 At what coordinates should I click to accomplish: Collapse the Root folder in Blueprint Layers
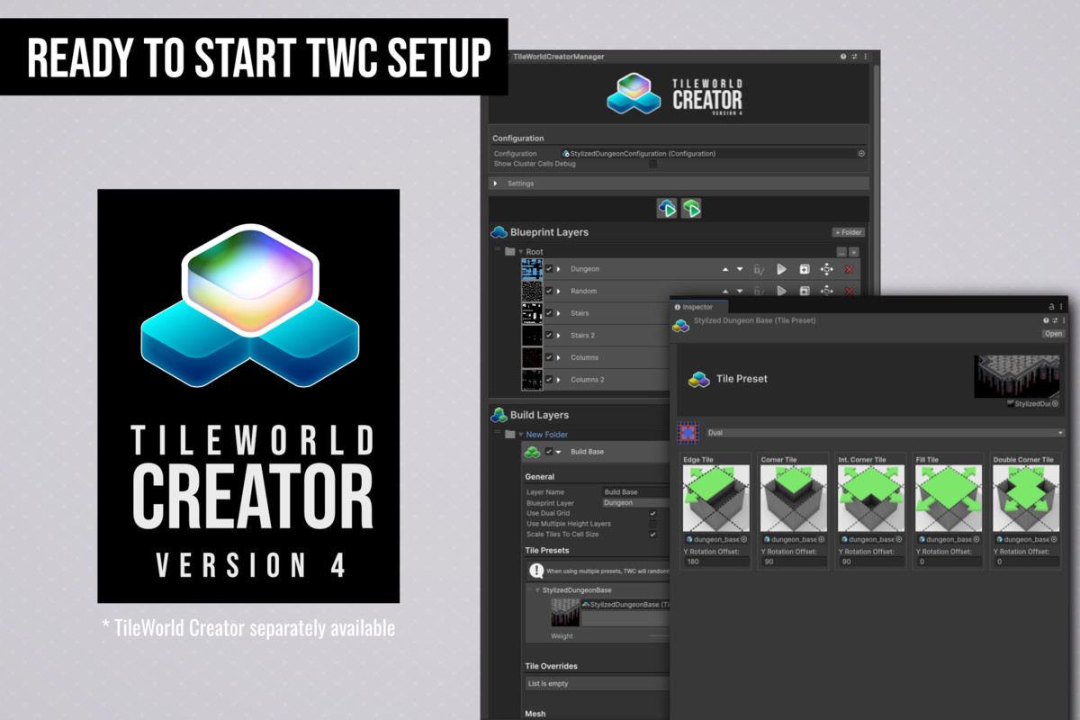click(x=520, y=252)
